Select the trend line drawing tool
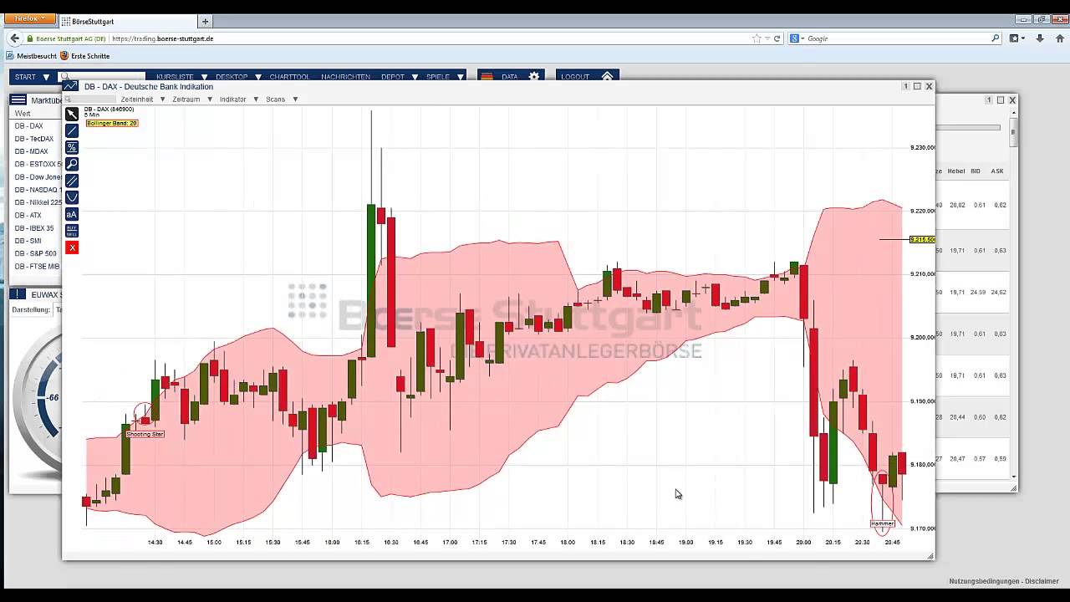This screenshot has width=1070, height=602. 72,130
